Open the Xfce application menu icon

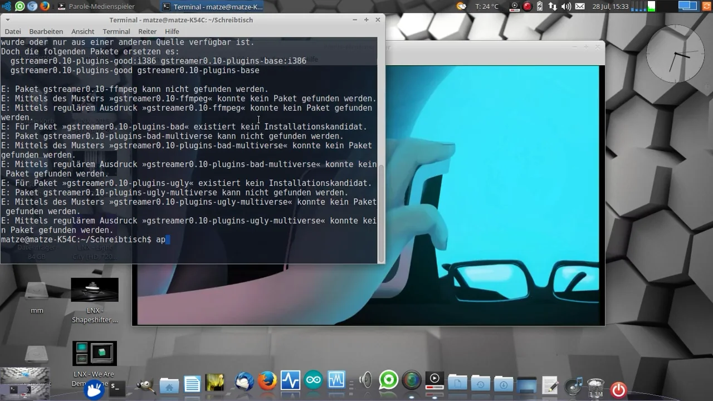(6, 7)
